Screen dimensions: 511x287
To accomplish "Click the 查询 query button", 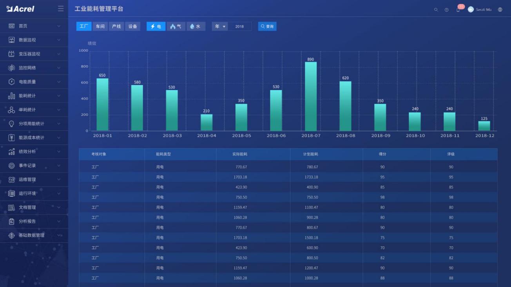I will [x=267, y=26].
